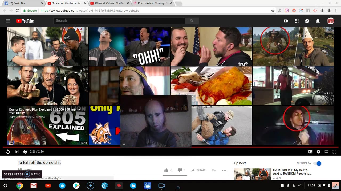
Task: Open the truTV suggested video thumbnail
Action: pos(211,46)
